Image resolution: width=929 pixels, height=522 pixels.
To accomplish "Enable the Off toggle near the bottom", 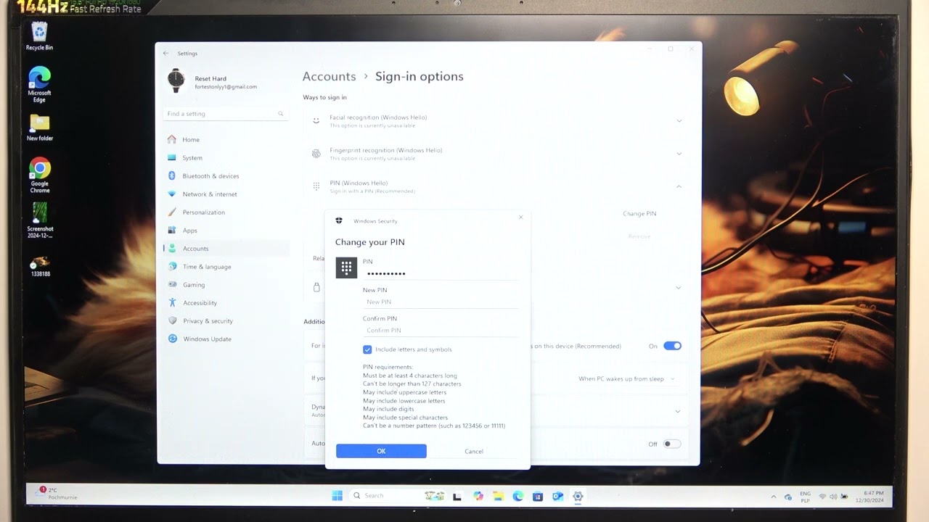I will click(672, 444).
